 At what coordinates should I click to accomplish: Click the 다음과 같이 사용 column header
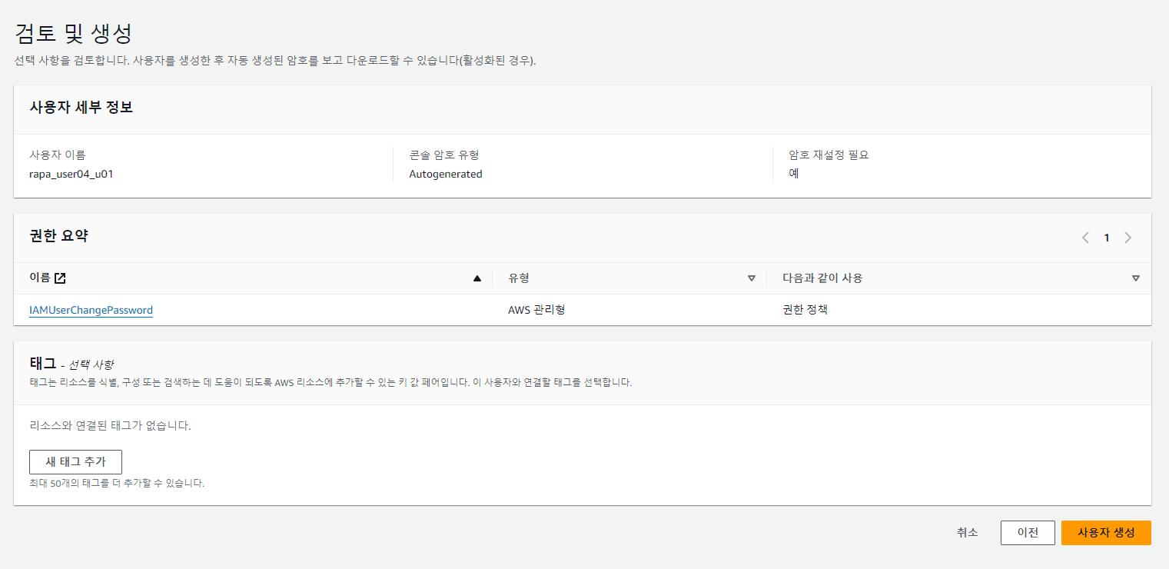pyautogui.click(x=822, y=278)
